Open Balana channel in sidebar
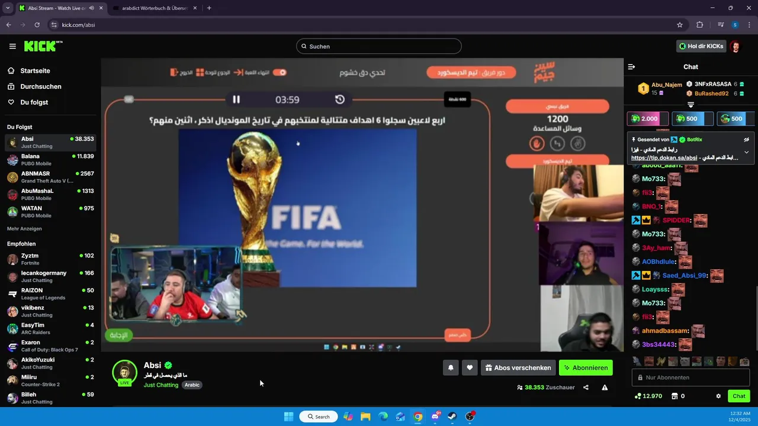The height and width of the screenshot is (426, 758). [x=50, y=160]
